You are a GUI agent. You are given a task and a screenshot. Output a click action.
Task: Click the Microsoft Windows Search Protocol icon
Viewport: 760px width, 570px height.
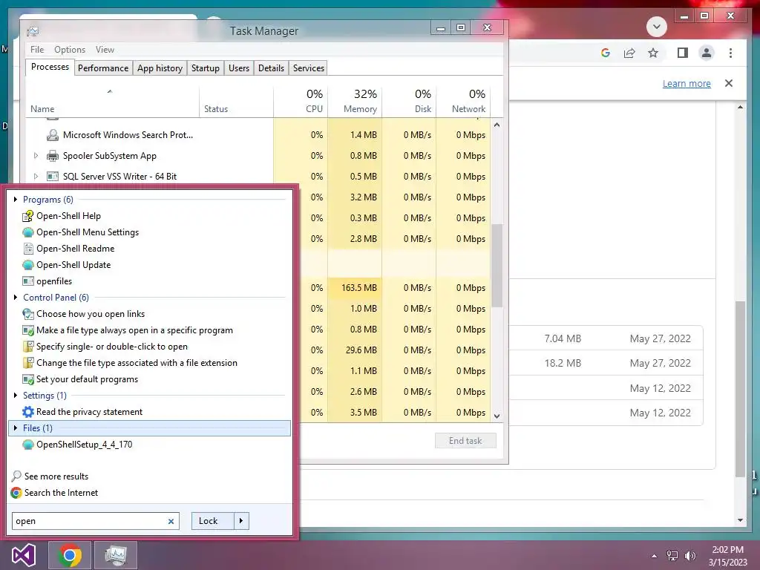53,135
